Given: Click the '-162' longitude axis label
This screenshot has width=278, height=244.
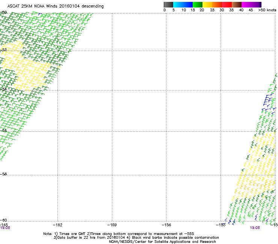Looking at the screenshot, I should 57,225.
